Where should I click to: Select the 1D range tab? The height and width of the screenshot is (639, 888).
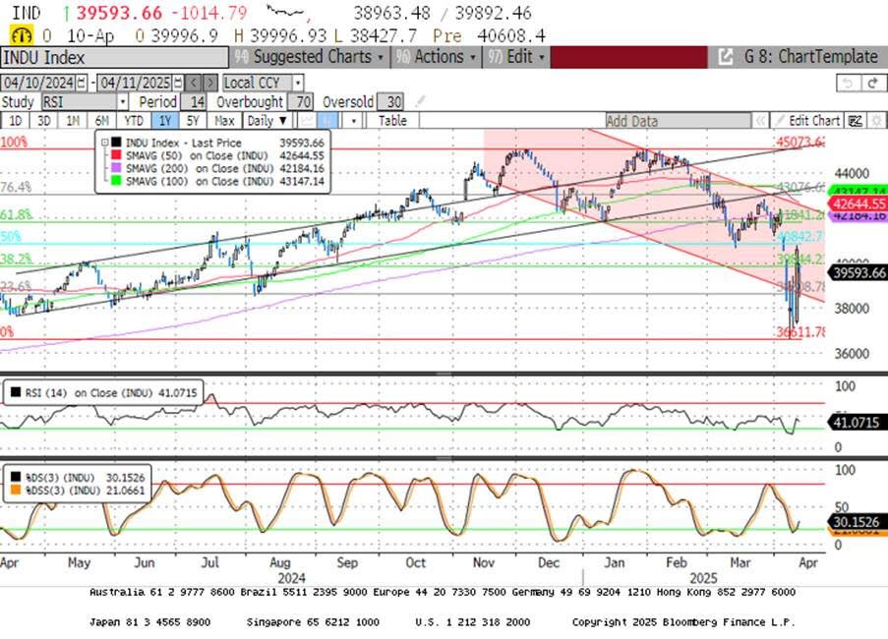[x=16, y=121]
